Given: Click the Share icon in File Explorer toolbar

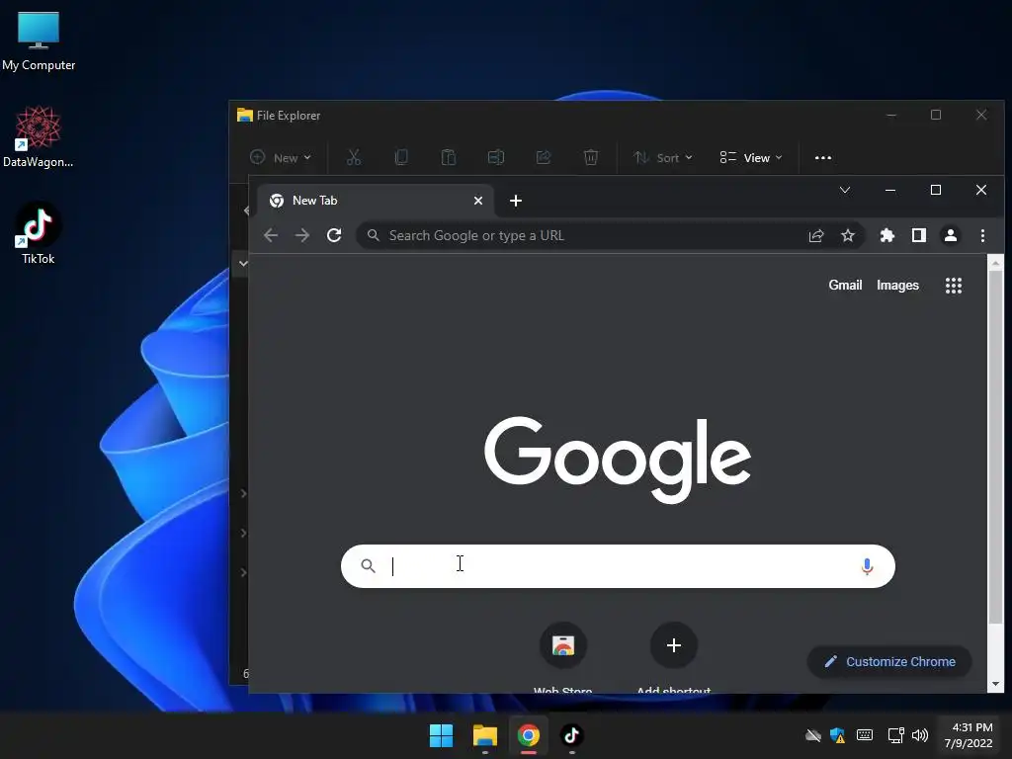Looking at the screenshot, I should click(x=544, y=157).
